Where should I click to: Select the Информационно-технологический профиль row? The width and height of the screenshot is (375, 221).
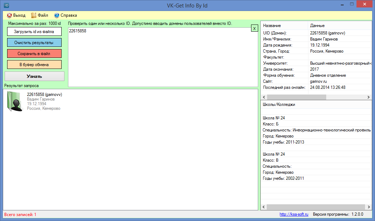316,130
